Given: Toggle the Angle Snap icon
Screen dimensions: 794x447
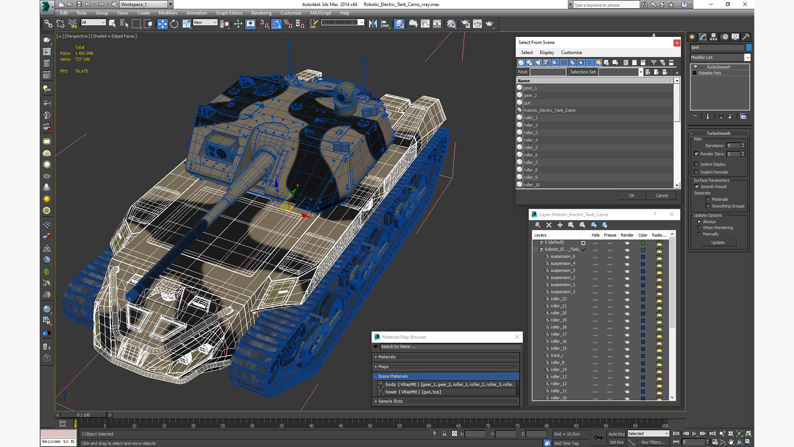Looking at the screenshot, I should pyautogui.click(x=276, y=24).
